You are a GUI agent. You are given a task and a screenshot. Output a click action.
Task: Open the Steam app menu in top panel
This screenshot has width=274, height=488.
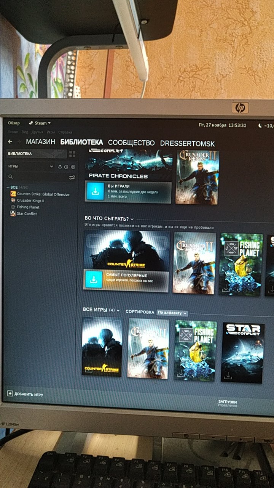[x=40, y=123]
